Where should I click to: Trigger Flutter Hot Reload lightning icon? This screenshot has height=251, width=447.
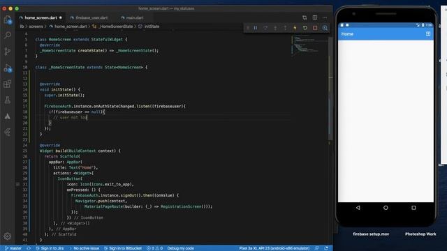295,28
